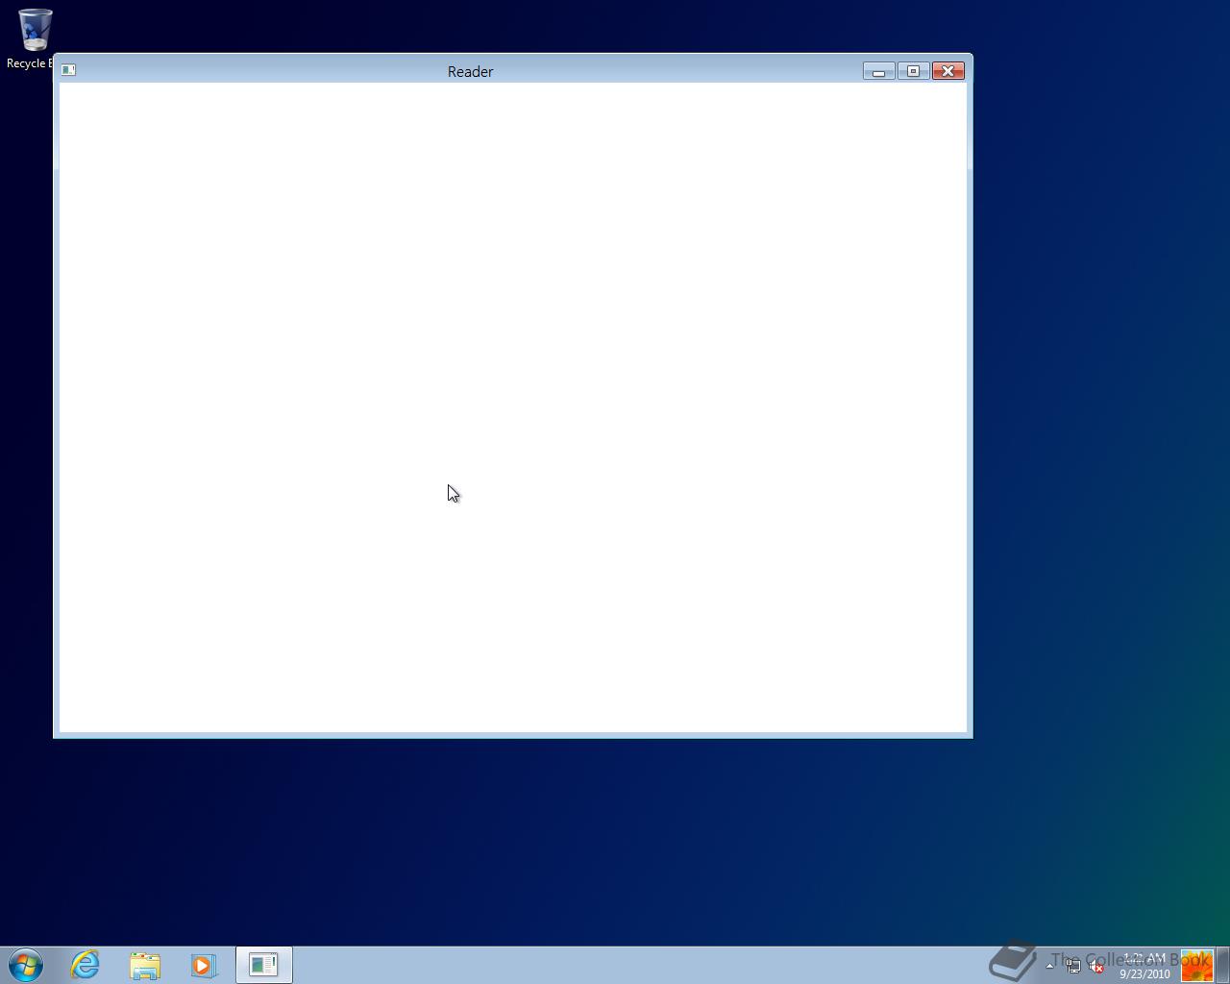The height and width of the screenshot is (984, 1230).
Task: Open the Recycle Bin desktop icon
Action: pyautogui.click(x=33, y=38)
